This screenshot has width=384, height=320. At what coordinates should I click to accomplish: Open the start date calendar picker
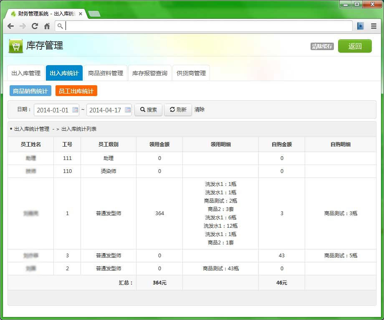pyautogui.click(x=75, y=110)
